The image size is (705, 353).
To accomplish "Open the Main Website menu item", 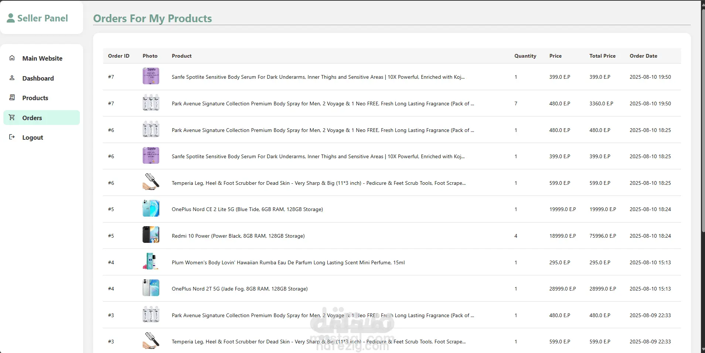I will pos(42,58).
